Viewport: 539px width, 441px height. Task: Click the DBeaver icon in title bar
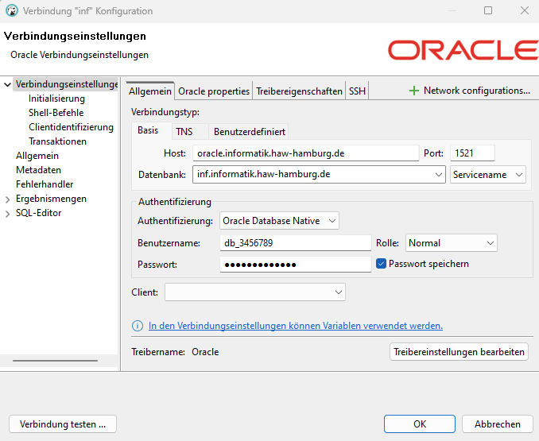[11, 11]
